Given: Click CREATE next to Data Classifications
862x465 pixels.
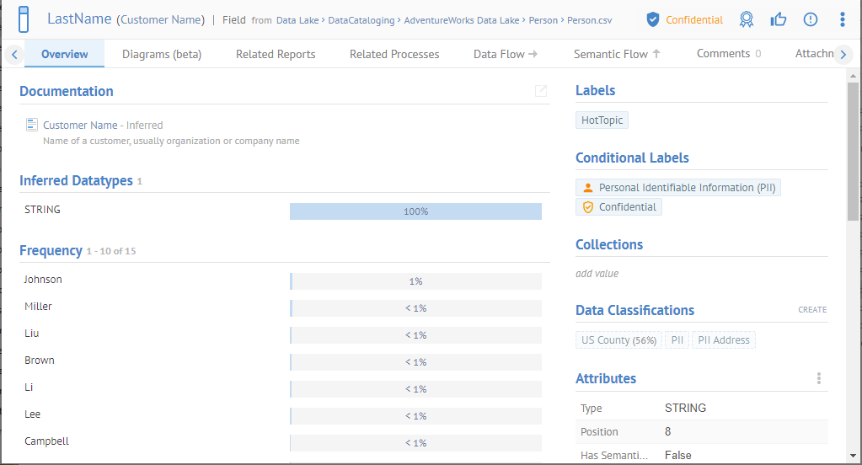Looking at the screenshot, I should point(812,310).
